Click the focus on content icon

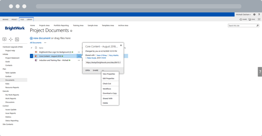[259, 20]
